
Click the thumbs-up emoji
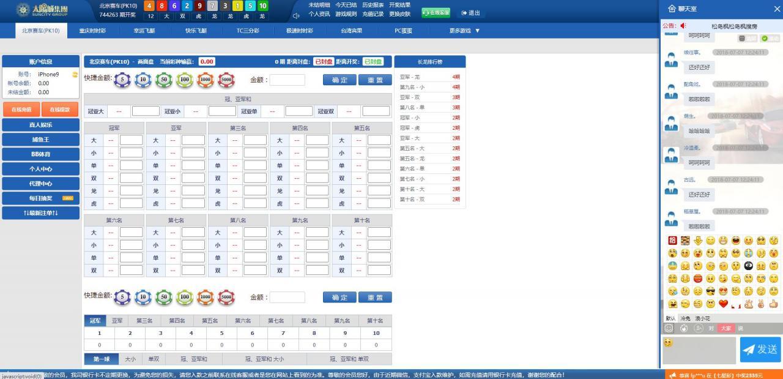click(774, 304)
